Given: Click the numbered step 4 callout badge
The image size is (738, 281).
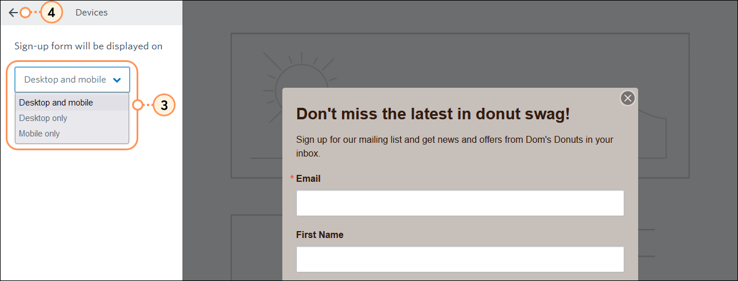Looking at the screenshot, I should (52, 13).
